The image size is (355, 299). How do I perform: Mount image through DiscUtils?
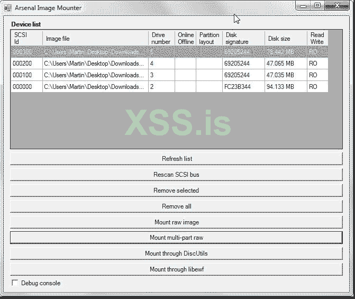point(176,253)
